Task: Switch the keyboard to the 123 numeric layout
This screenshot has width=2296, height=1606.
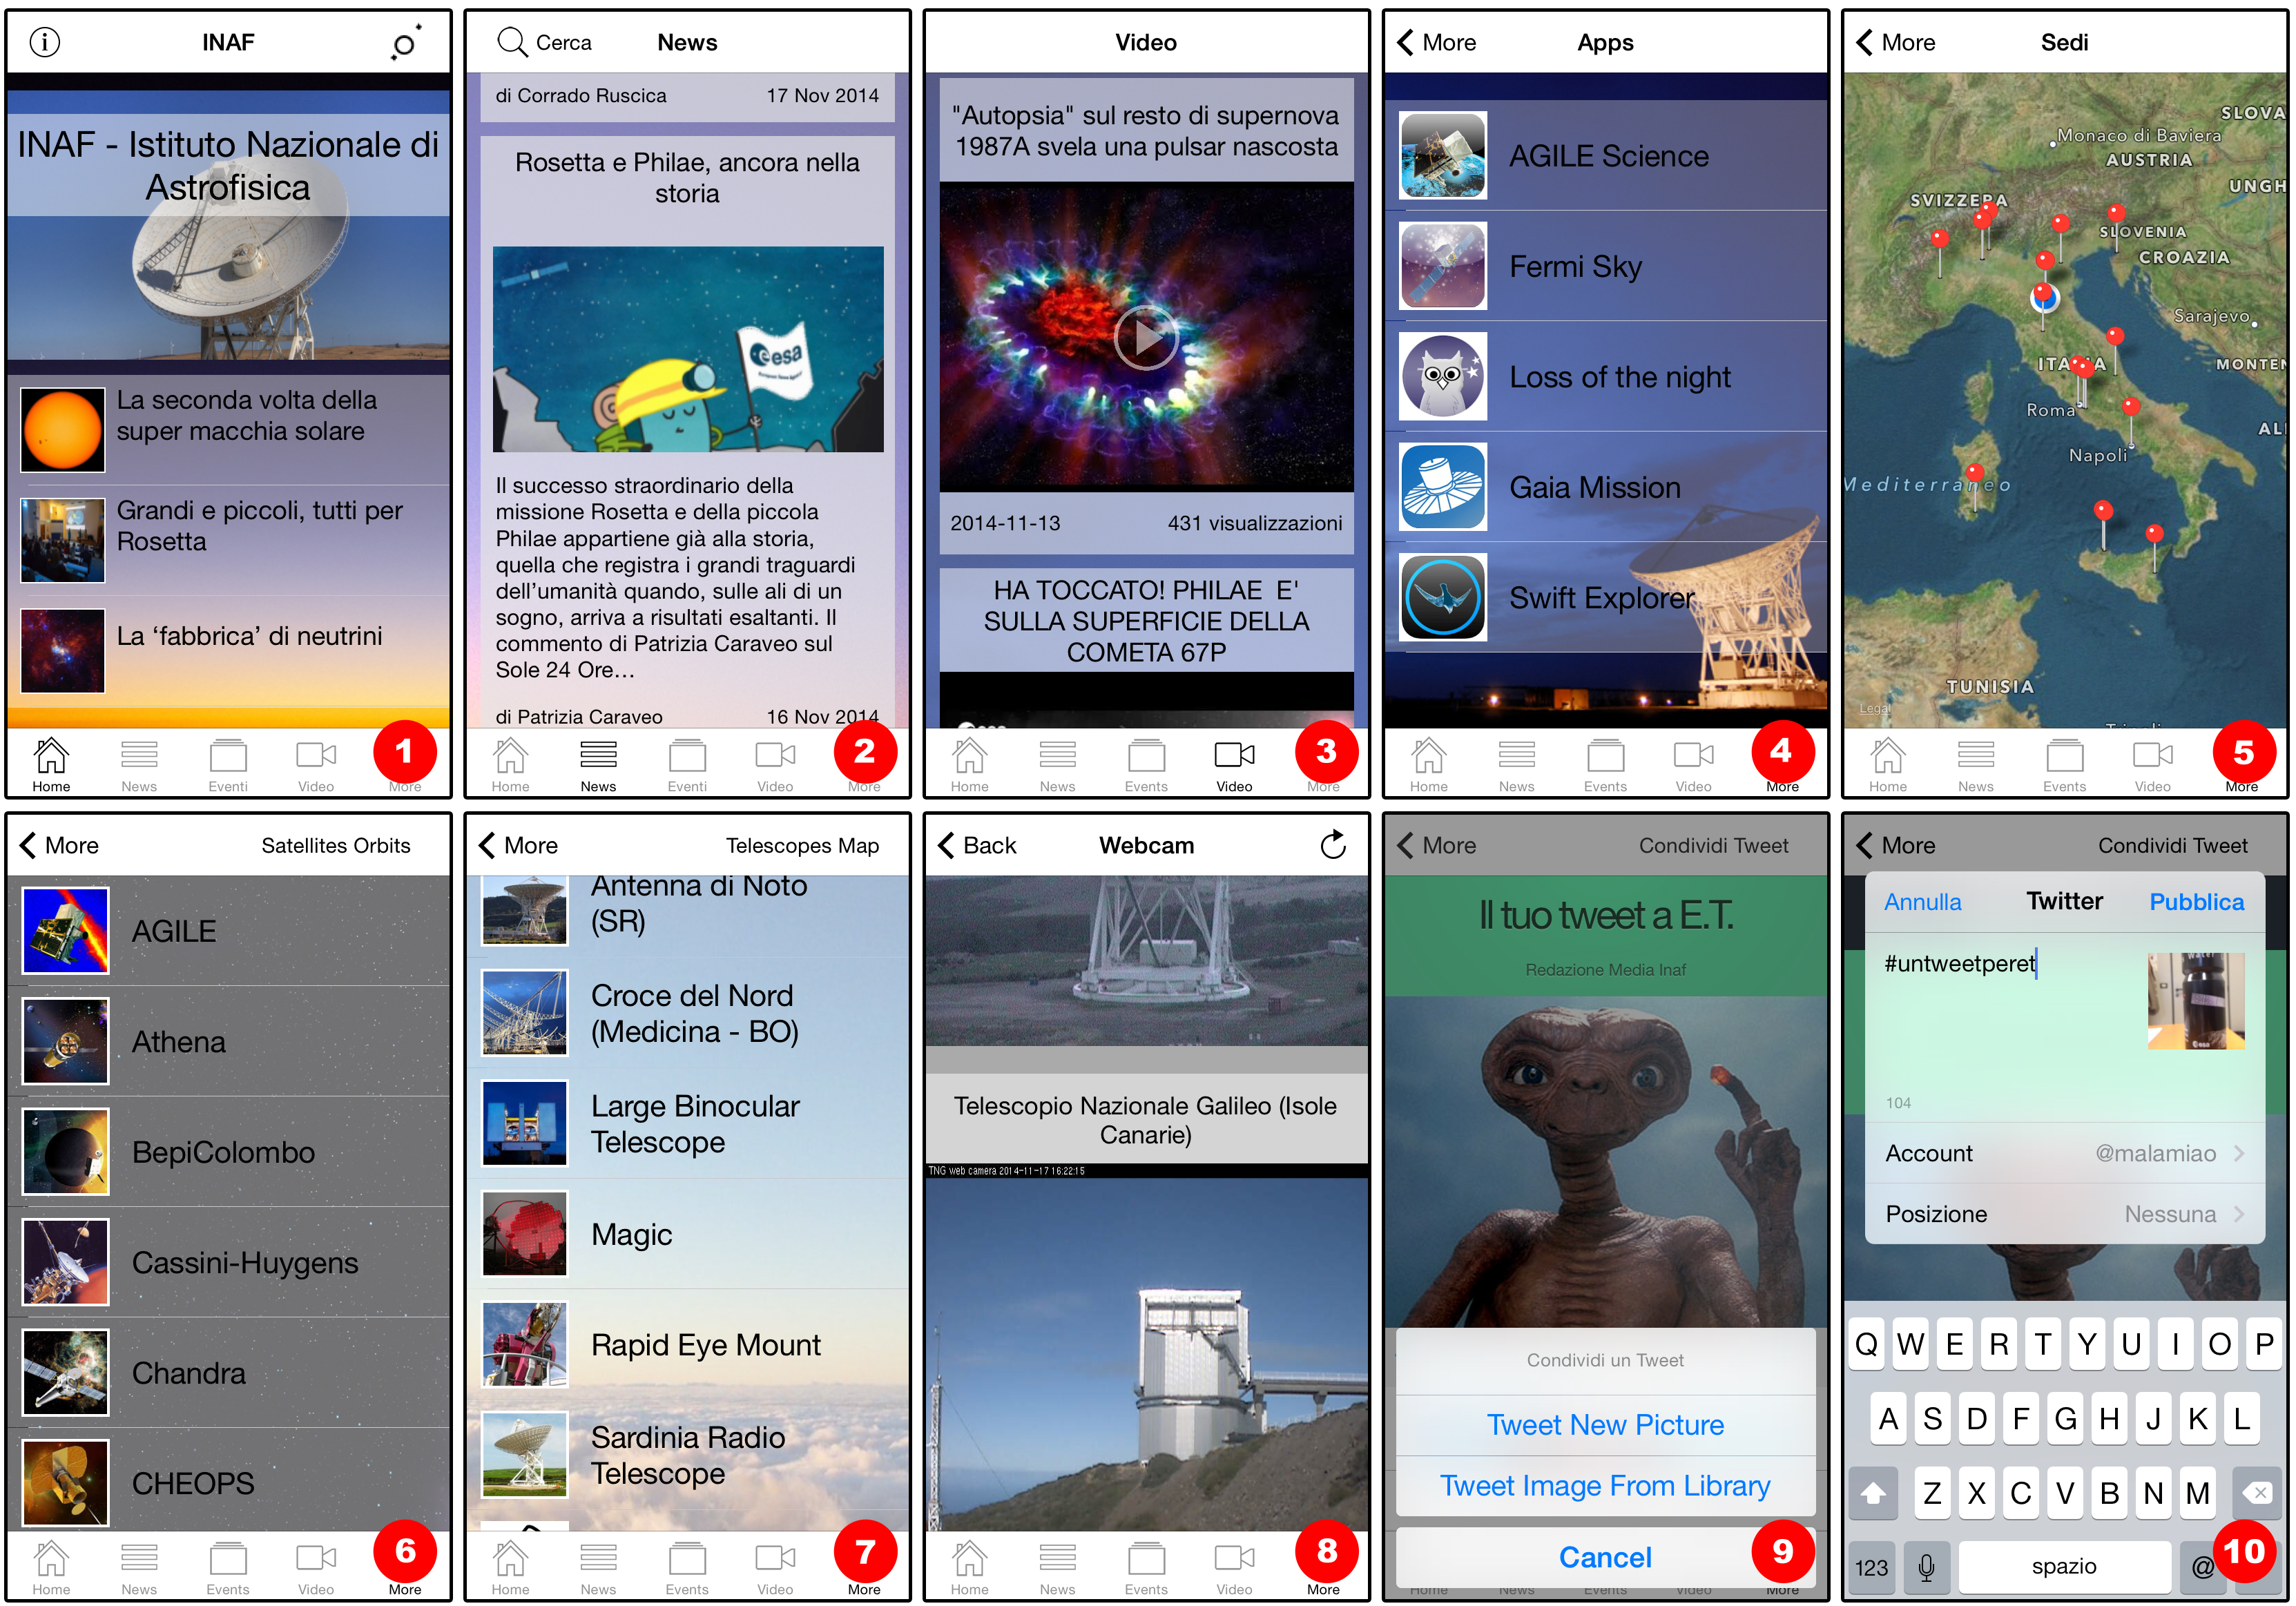Action: pyautogui.click(x=1871, y=1567)
